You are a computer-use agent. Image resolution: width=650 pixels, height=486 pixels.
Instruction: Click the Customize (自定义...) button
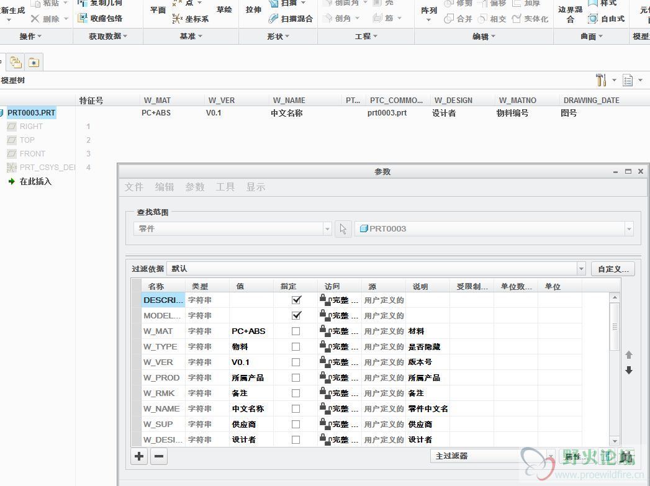(x=613, y=269)
